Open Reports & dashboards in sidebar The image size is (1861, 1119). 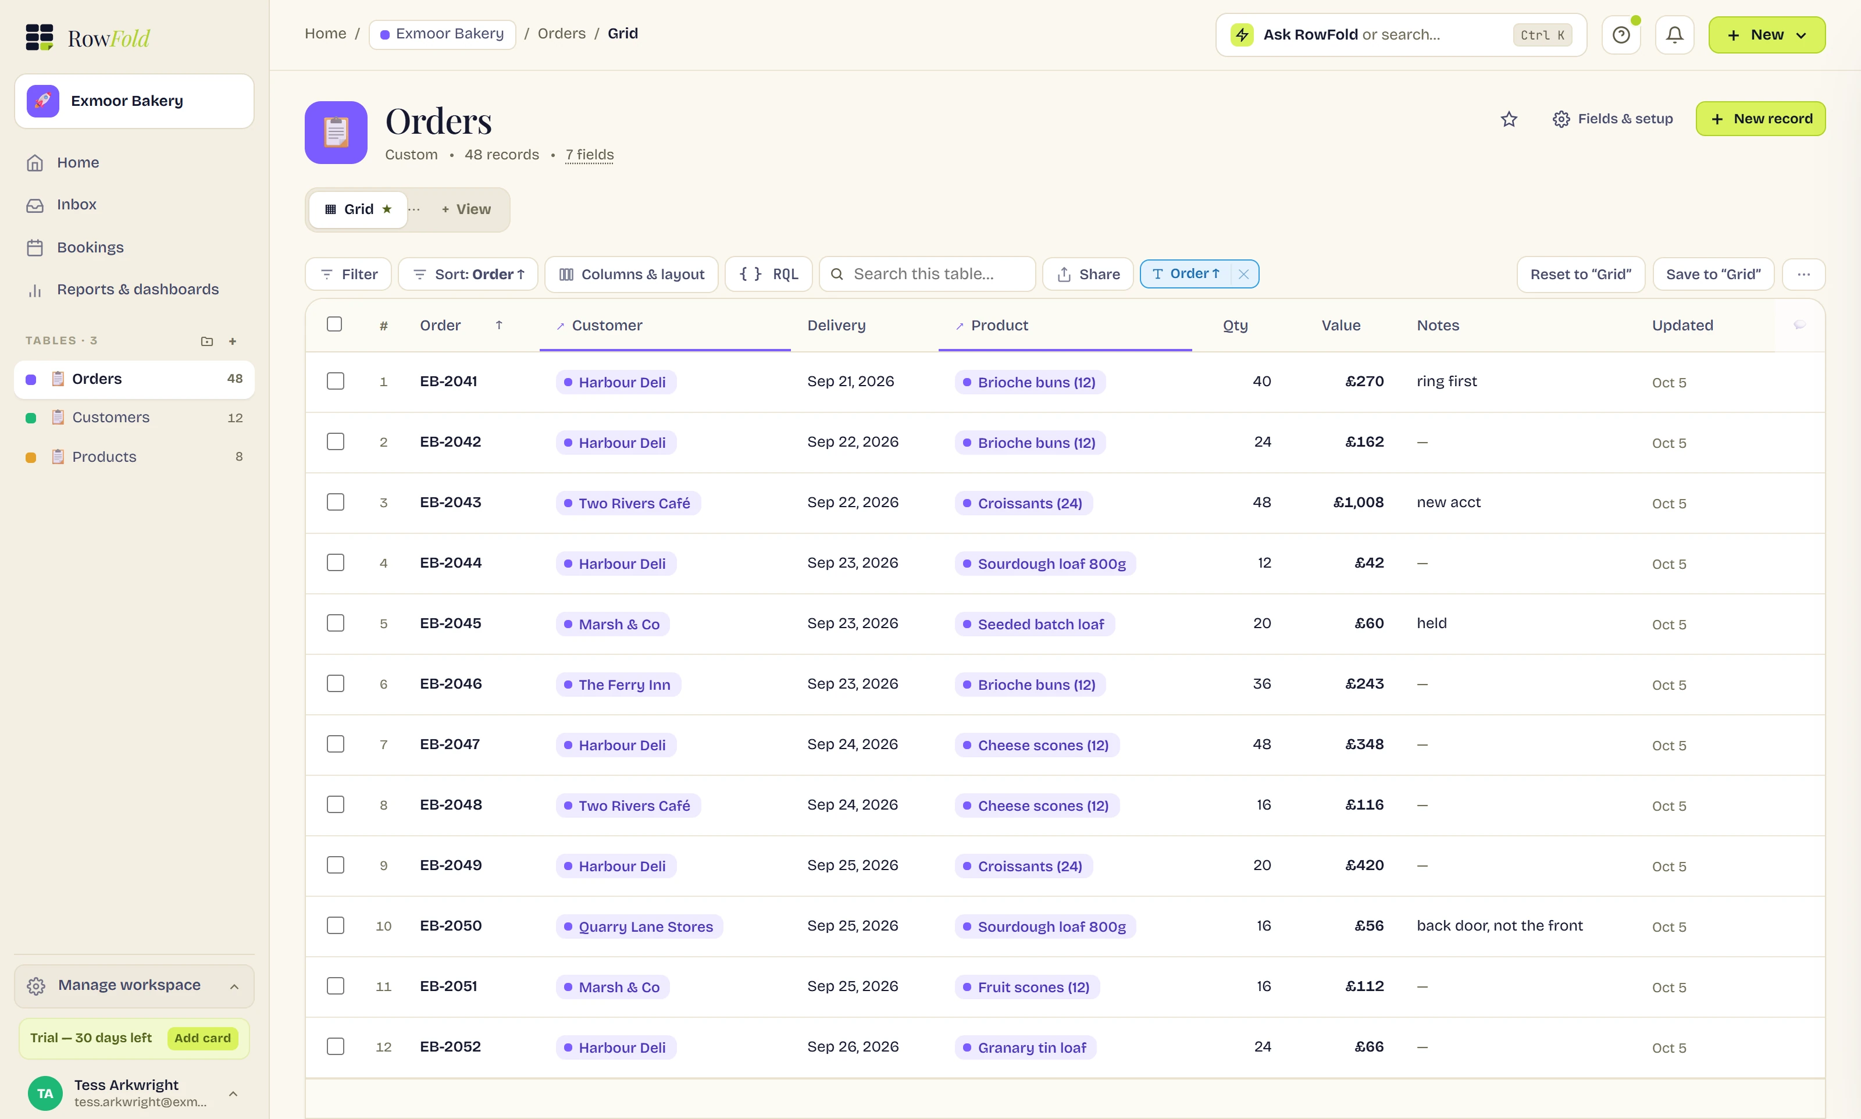click(x=134, y=290)
